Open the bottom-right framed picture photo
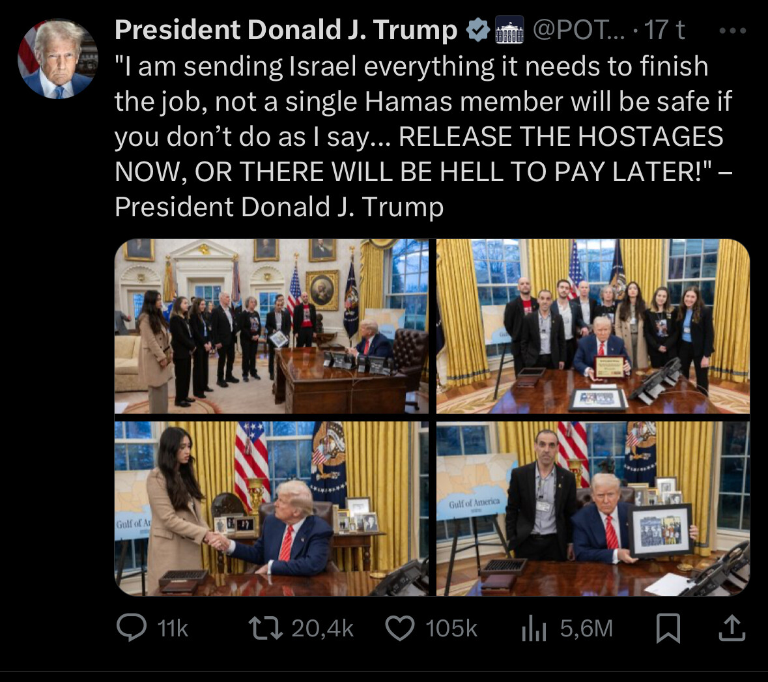 pyautogui.click(x=593, y=509)
